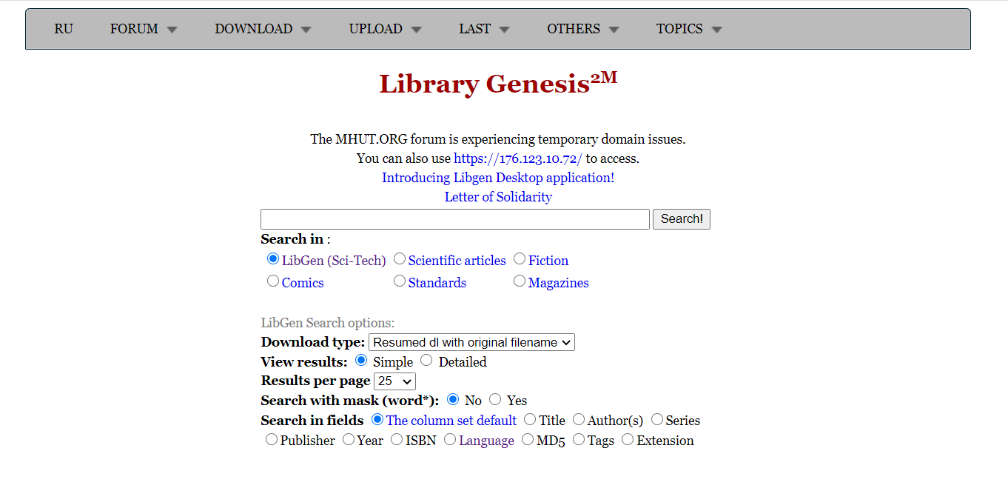Open the FORUM menu

(144, 29)
